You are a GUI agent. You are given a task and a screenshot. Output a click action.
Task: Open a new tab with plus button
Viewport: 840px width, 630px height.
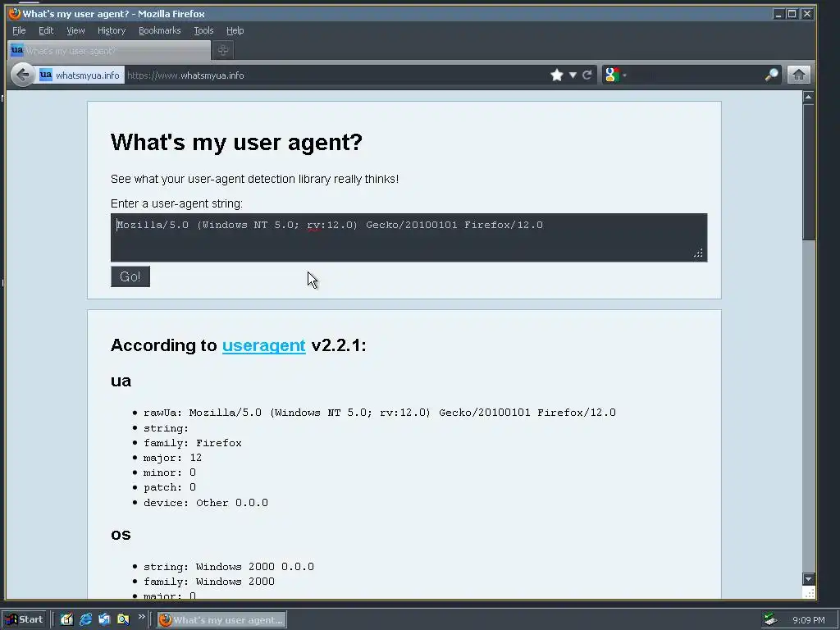pos(223,50)
